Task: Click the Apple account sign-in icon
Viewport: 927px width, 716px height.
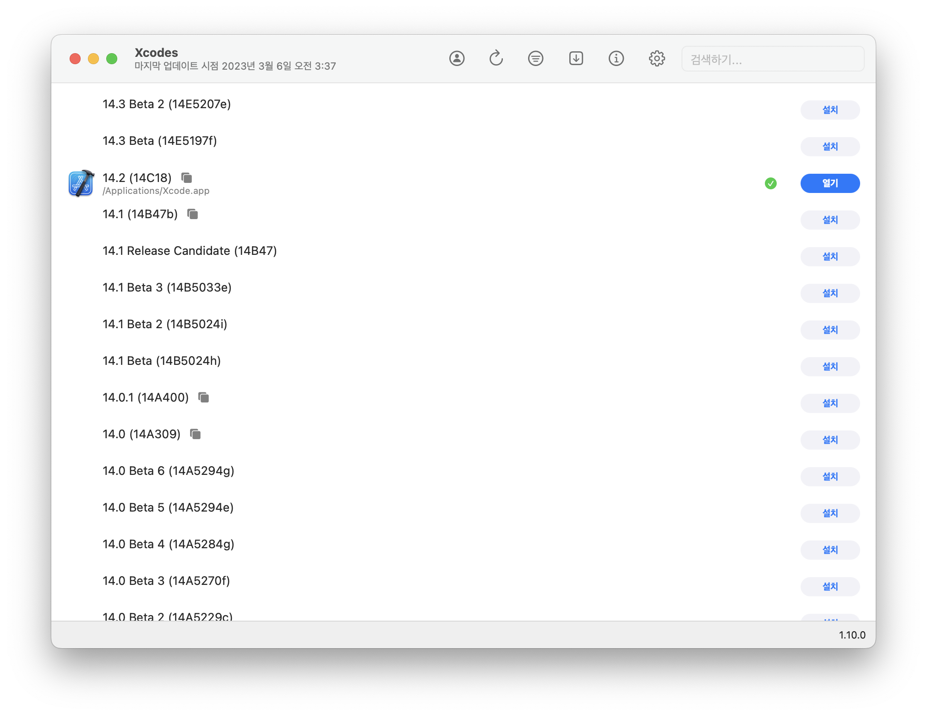Action: click(x=457, y=59)
